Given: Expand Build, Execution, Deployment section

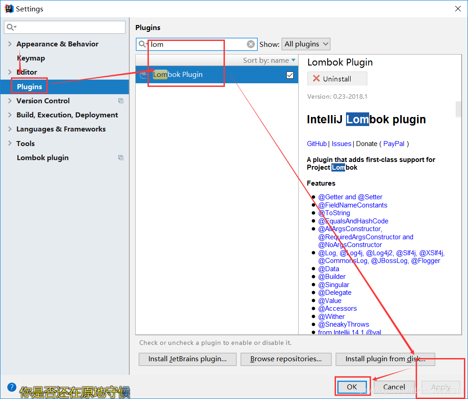Looking at the screenshot, I should click(10, 115).
